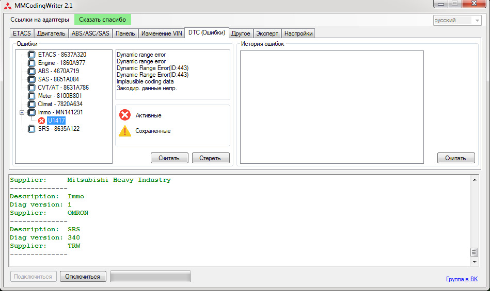Click 'Закодир. данные непр.' description line
490x291 pixels.
click(x=147, y=88)
